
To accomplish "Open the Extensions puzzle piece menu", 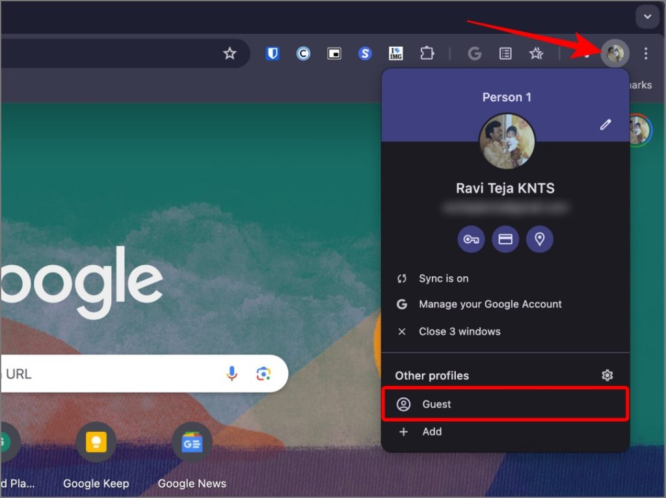I will pyautogui.click(x=427, y=53).
